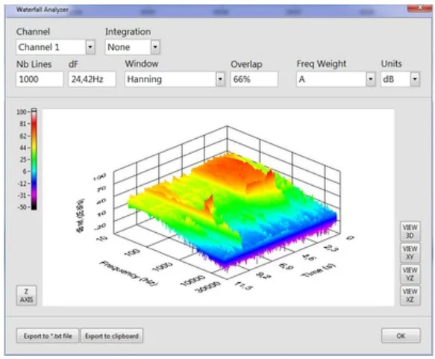Switch to VIEW XZ
Image resolution: width=435 pixels, height=359 pixels.
(410, 296)
